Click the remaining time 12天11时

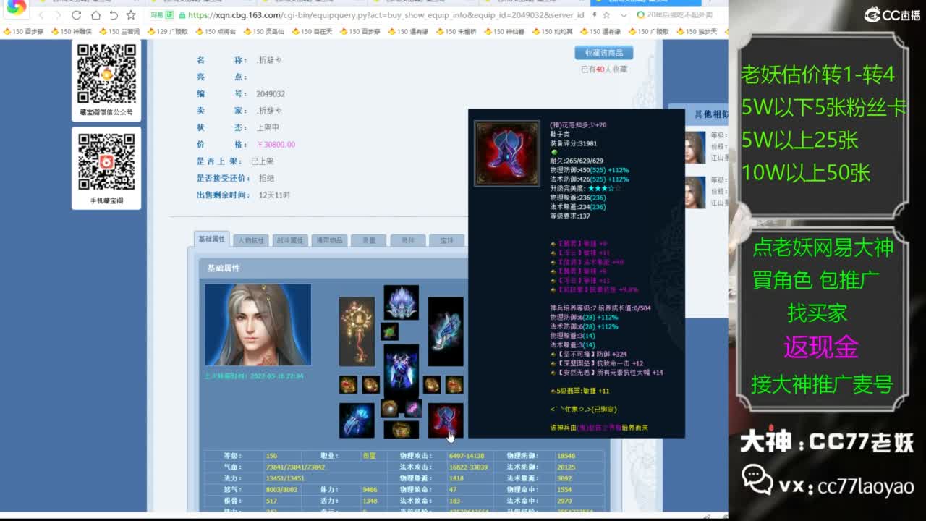pos(273,195)
